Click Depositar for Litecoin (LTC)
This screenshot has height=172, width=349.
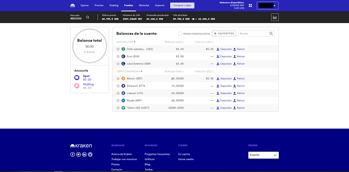coord(224,93)
